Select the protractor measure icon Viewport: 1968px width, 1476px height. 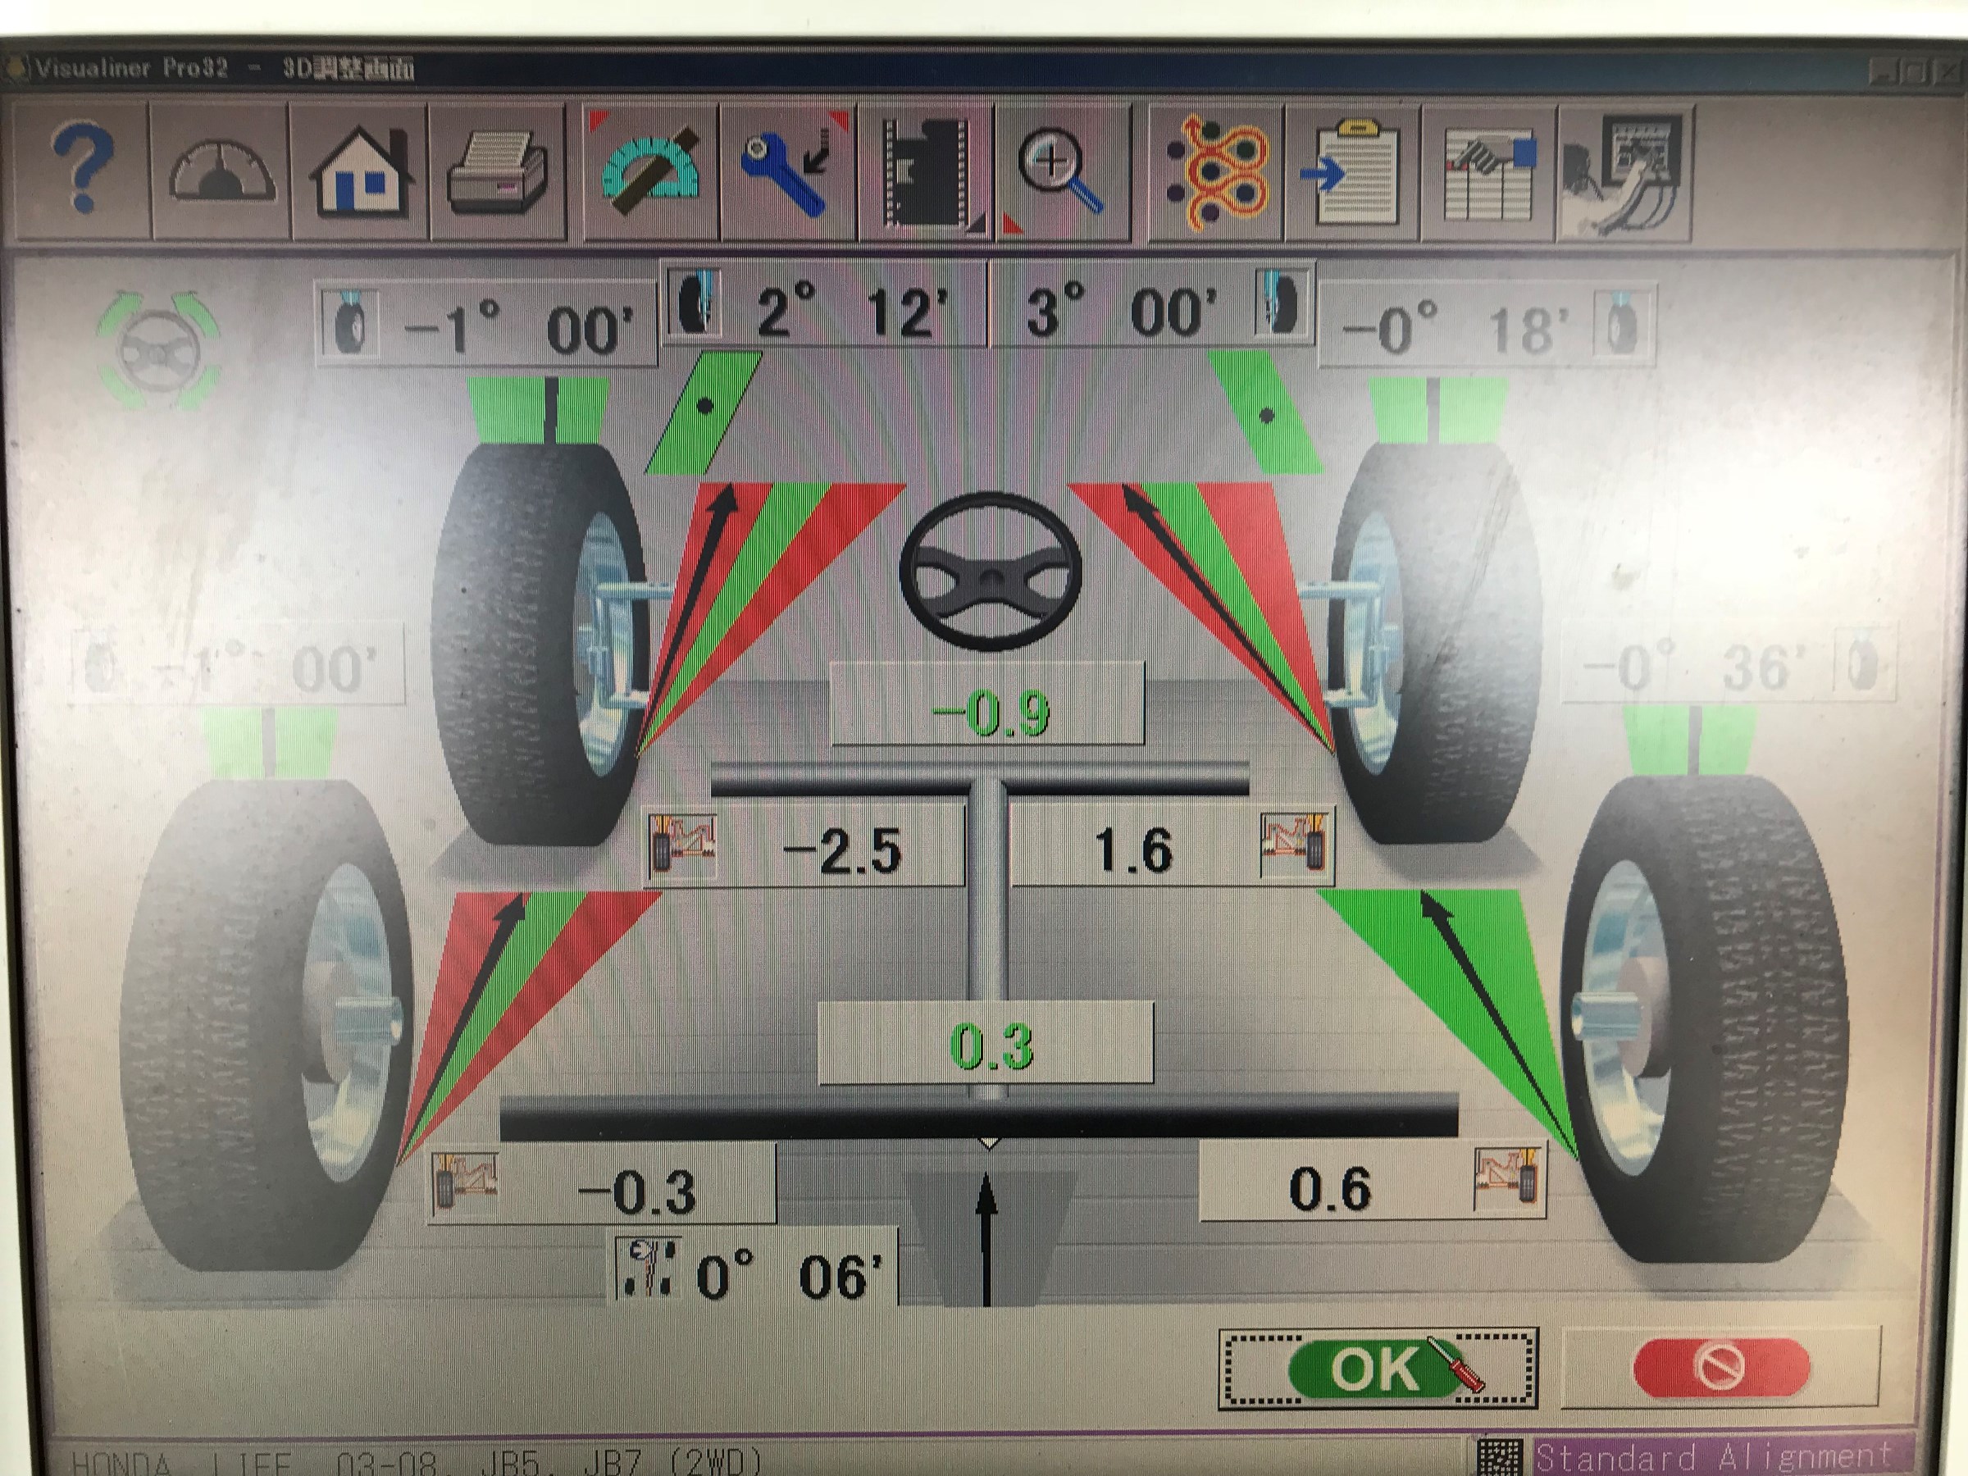pos(649,171)
